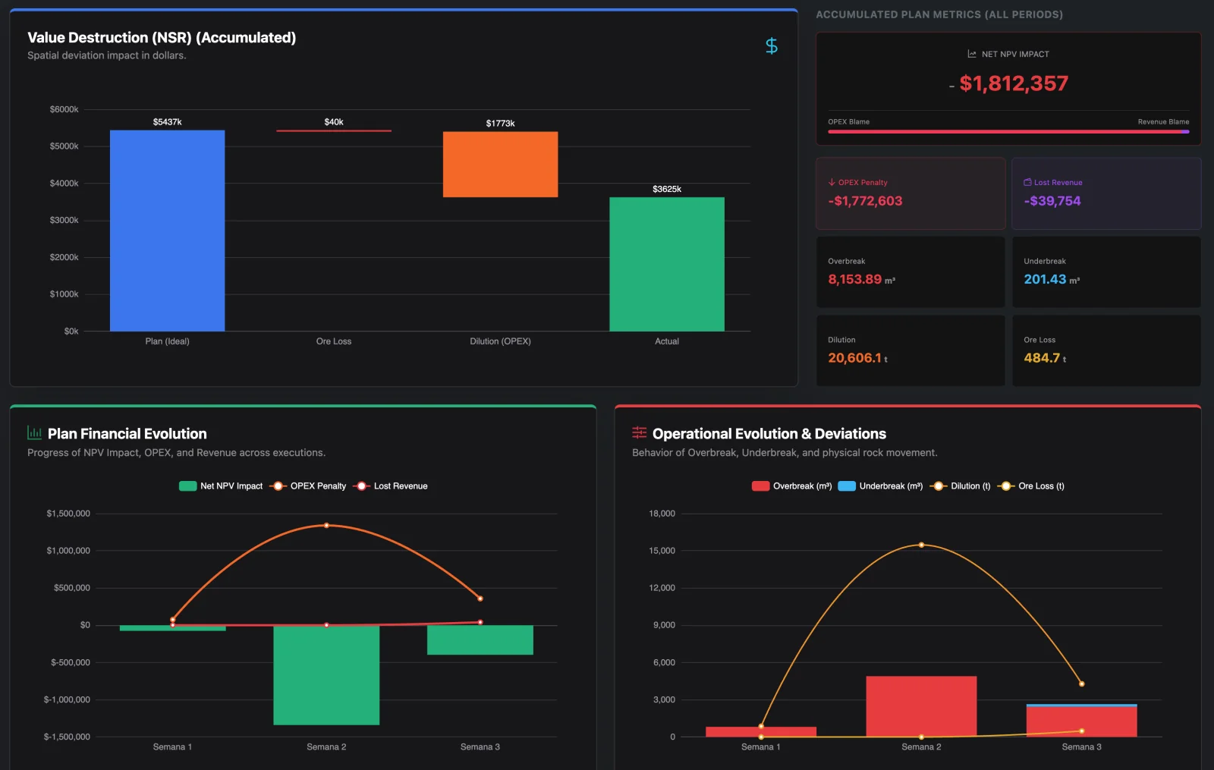The width and height of the screenshot is (1214, 770).
Task: Click Semana 1 red Overbreak bar
Action: click(x=761, y=731)
